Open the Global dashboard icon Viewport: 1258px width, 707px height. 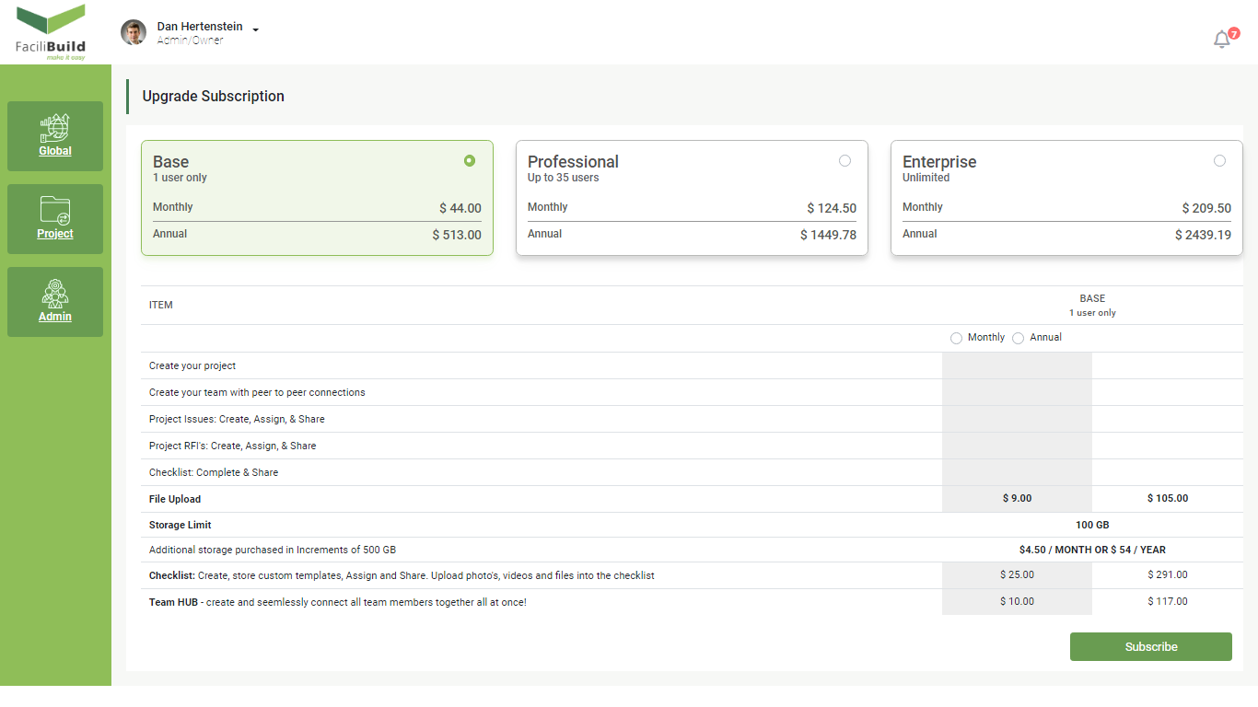coord(55,127)
